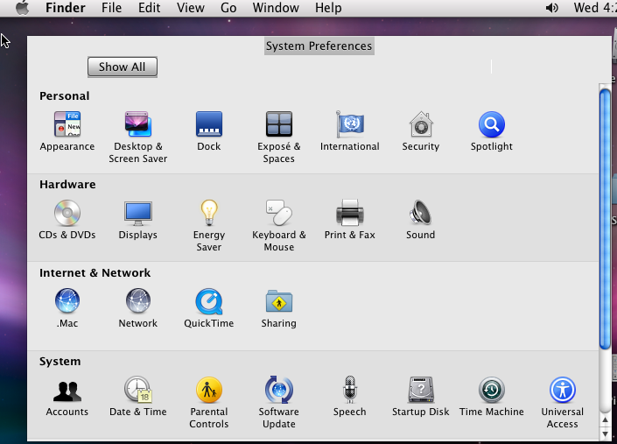The height and width of the screenshot is (444, 617).
Task: Open Desktop & Screen Saver preferences
Action: click(137, 137)
